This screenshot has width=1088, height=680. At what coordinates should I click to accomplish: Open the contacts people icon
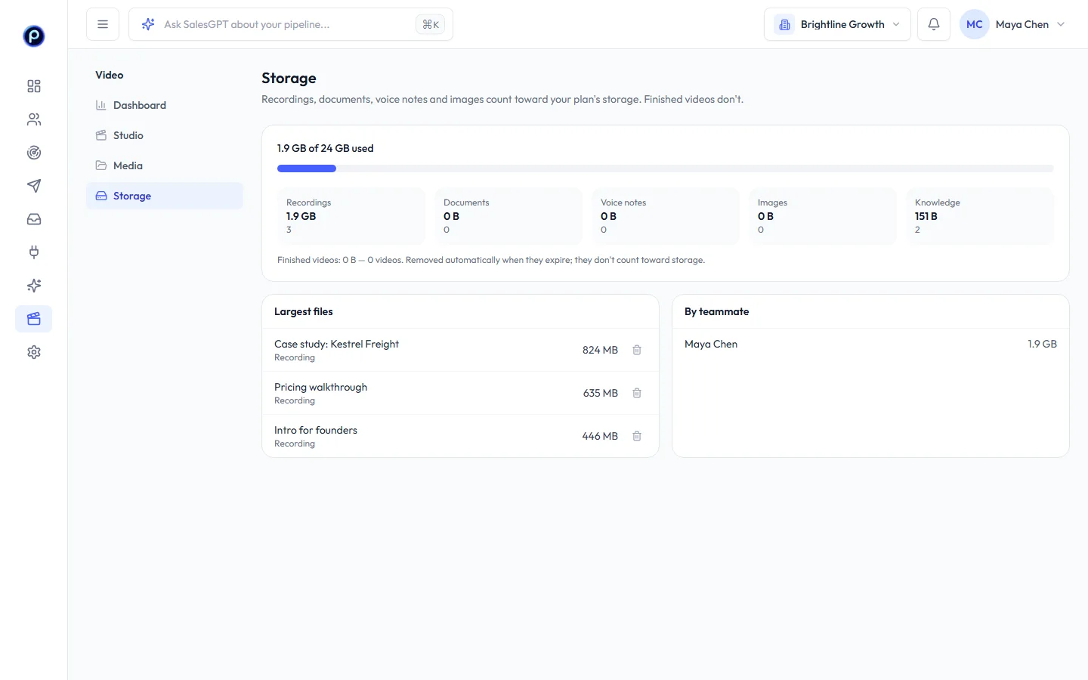pos(34,119)
